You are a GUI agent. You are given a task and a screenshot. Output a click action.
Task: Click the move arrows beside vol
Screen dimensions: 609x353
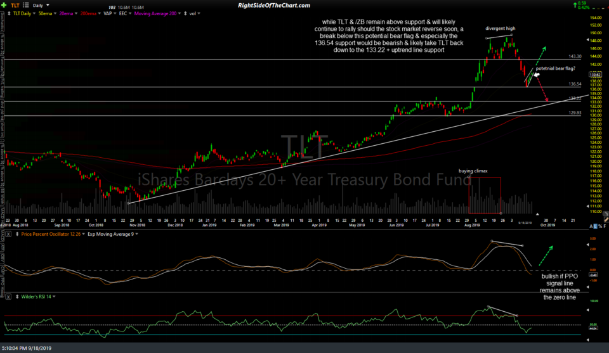coord(185,13)
